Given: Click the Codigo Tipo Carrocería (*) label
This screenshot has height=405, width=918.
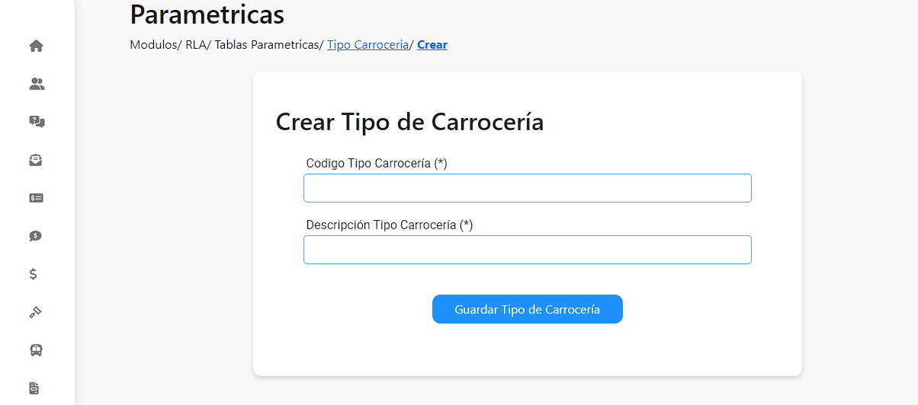Looking at the screenshot, I should pos(377,163).
